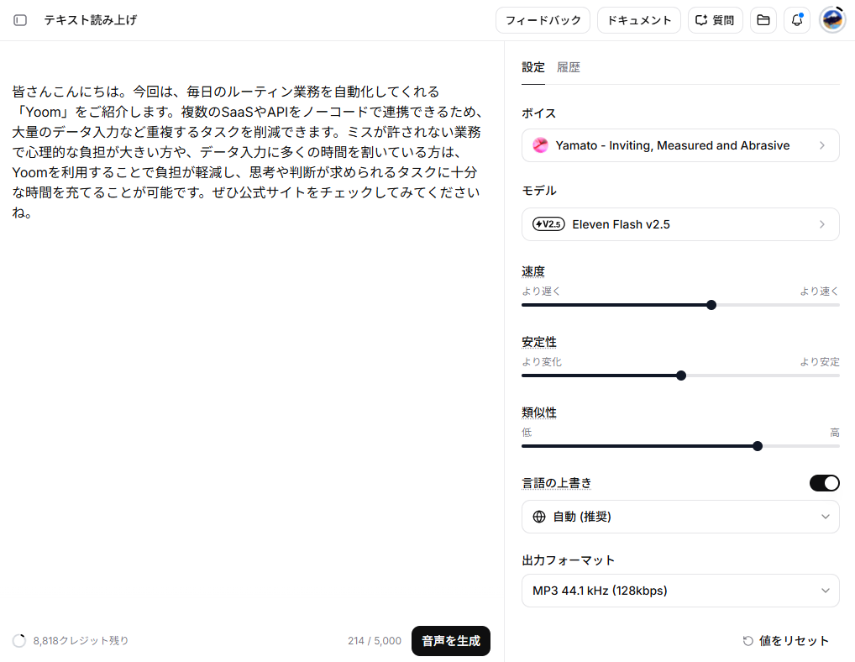Click the 音声を生成 button

451,641
